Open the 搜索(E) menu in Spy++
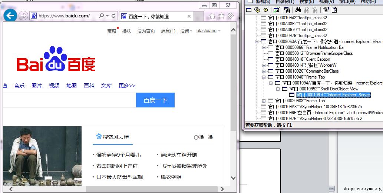 pos(307,2)
